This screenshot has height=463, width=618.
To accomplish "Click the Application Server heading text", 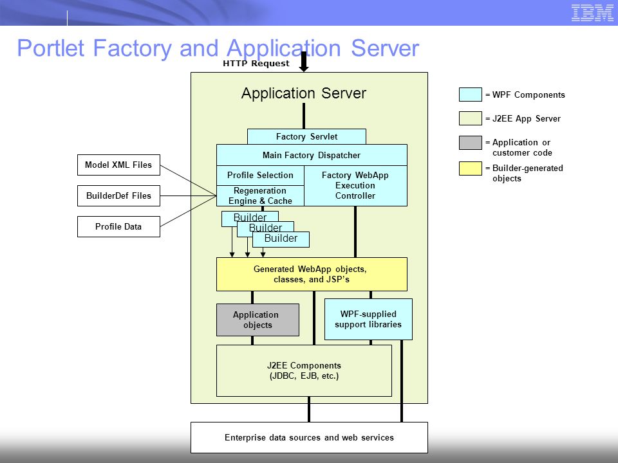I will pos(303,93).
